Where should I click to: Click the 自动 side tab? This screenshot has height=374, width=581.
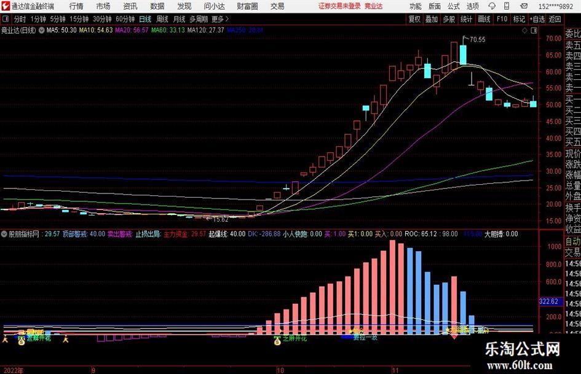(573, 241)
